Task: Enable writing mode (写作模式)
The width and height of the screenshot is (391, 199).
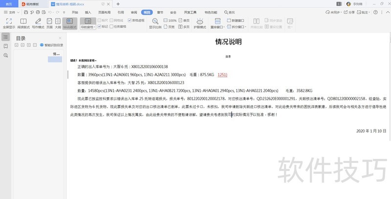Action: 38,23
